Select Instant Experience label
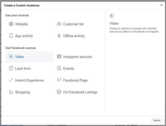This screenshot has height=126, width=166. pos(30,81)
